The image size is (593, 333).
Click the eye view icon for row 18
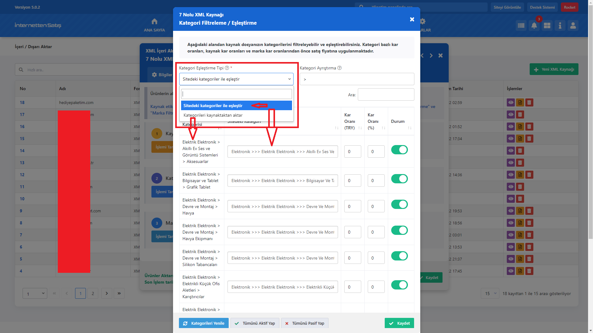[x=511, y=102]
